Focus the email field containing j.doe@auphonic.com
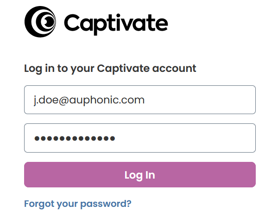 coord(140,100)
